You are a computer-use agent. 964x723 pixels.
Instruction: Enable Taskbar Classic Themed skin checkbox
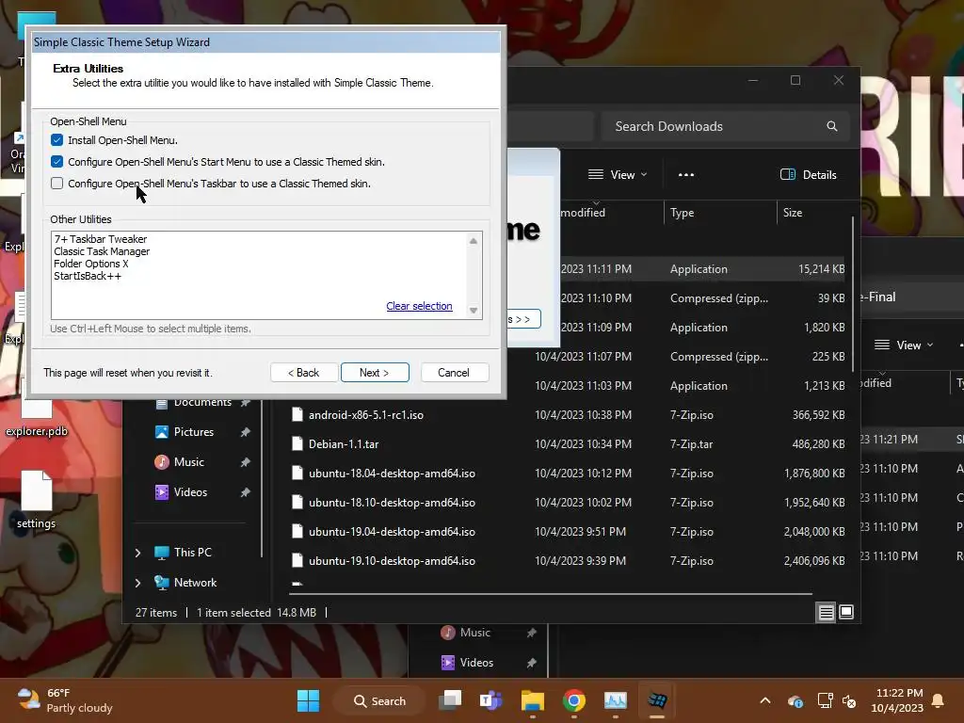(57, 184)
